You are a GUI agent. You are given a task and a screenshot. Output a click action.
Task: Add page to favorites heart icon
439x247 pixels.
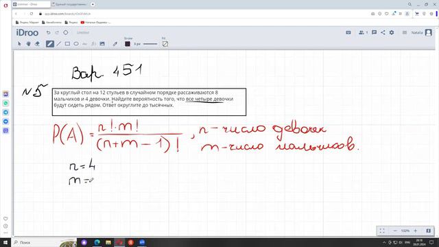(x=387, y=14)
